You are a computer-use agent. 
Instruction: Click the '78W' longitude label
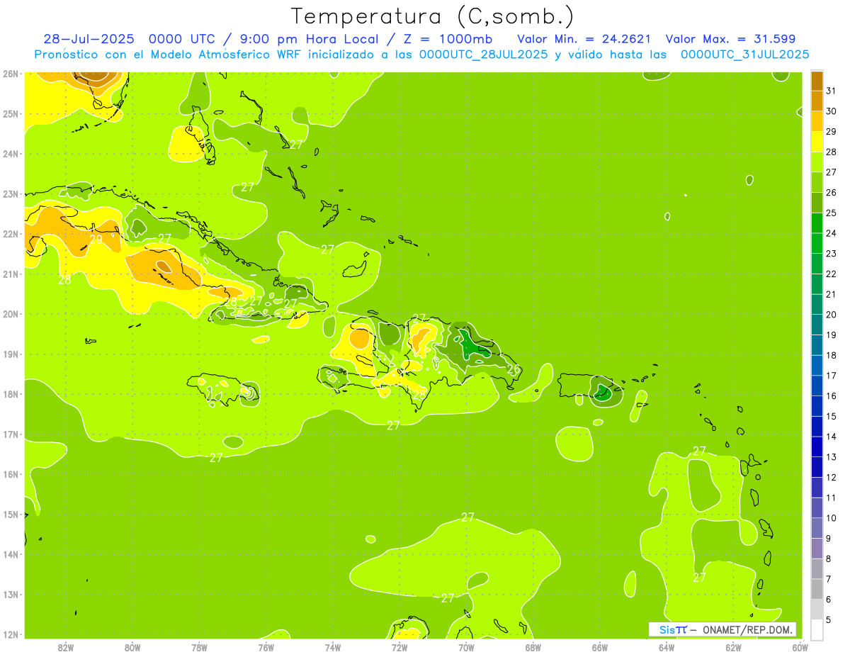[199, 646]
